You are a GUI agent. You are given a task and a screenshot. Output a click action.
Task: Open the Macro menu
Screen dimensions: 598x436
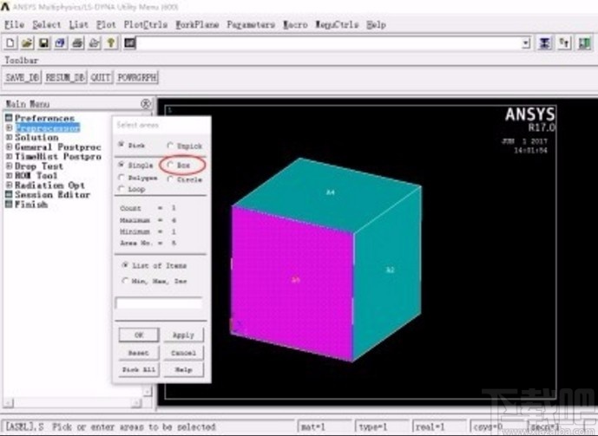coord(295,25)
